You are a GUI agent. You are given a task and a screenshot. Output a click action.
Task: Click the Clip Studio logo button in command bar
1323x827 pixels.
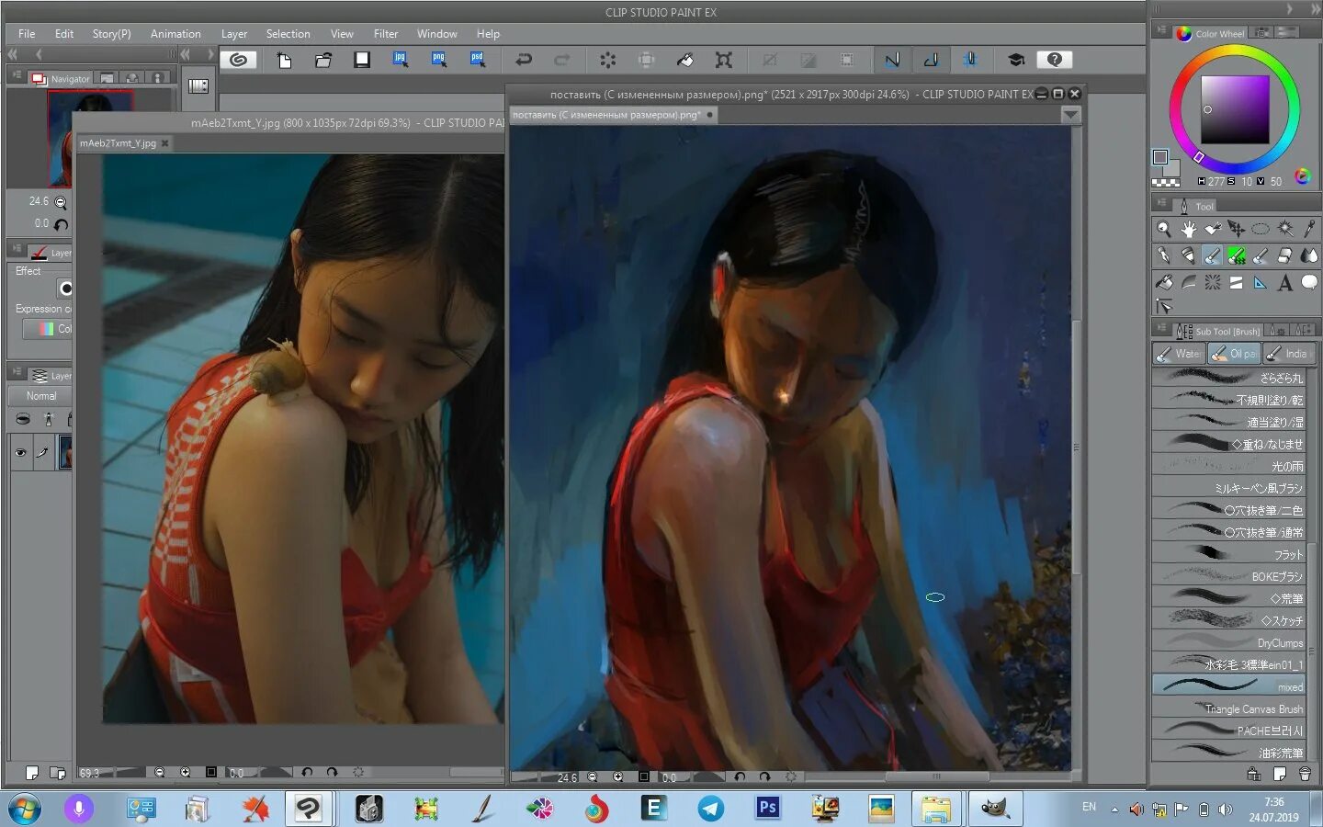[x=239, y=60]
